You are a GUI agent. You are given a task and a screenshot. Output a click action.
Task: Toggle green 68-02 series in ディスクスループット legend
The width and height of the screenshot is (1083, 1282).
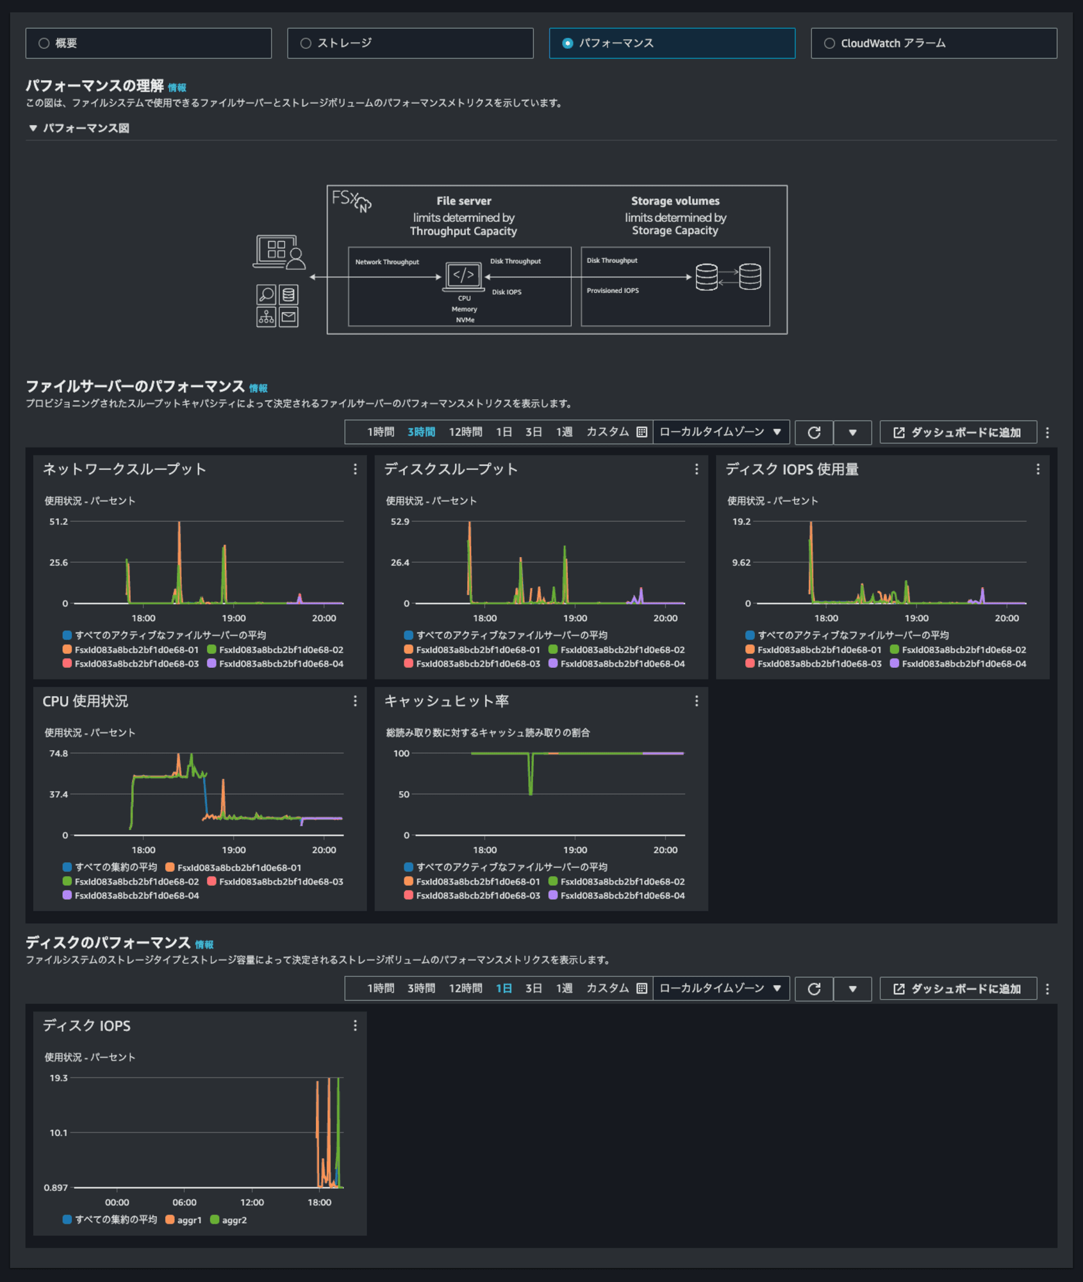[616, 650]
